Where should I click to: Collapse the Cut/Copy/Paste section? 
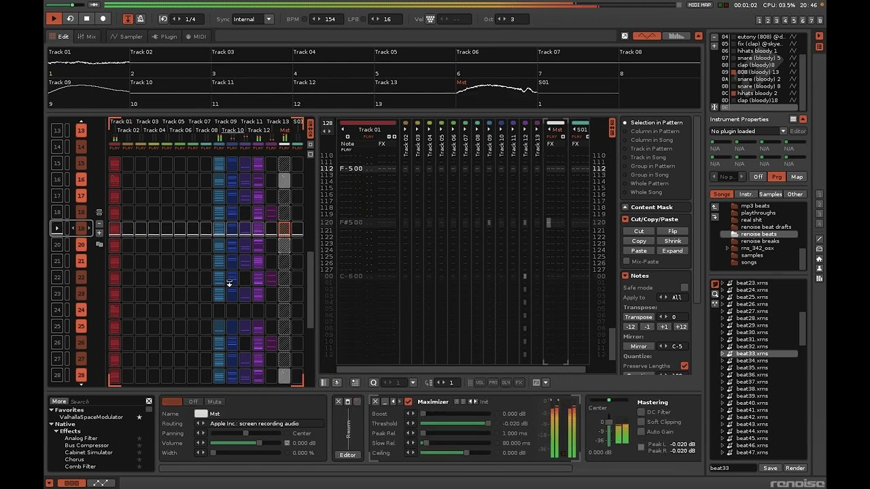[x=625, y=219]
